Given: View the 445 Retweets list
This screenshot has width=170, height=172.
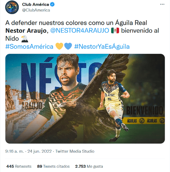Looking at the screenshot, I should click(x=19, y=166).
